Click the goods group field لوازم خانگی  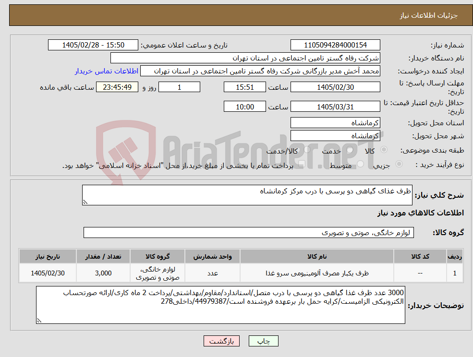(249, 232)
